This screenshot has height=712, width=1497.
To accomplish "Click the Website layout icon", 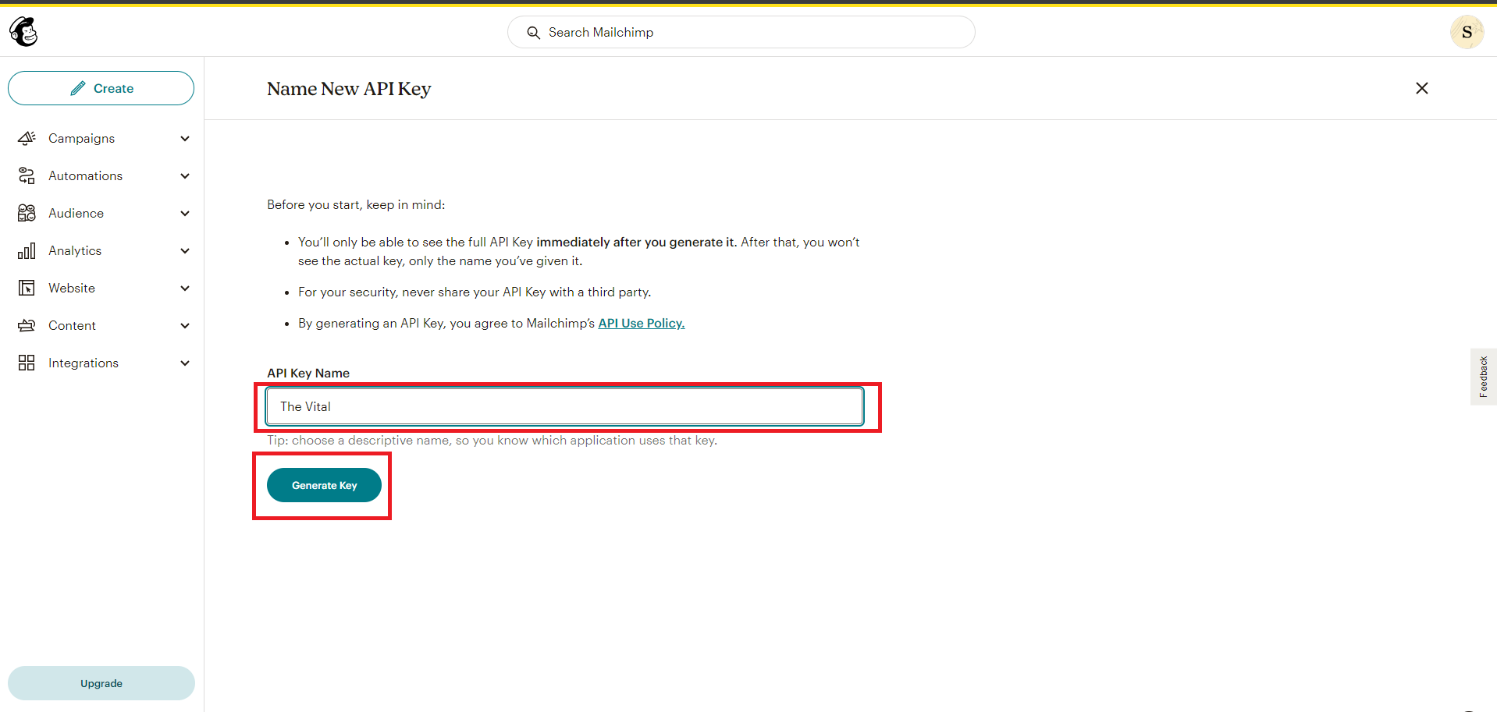I will [27, 288].
